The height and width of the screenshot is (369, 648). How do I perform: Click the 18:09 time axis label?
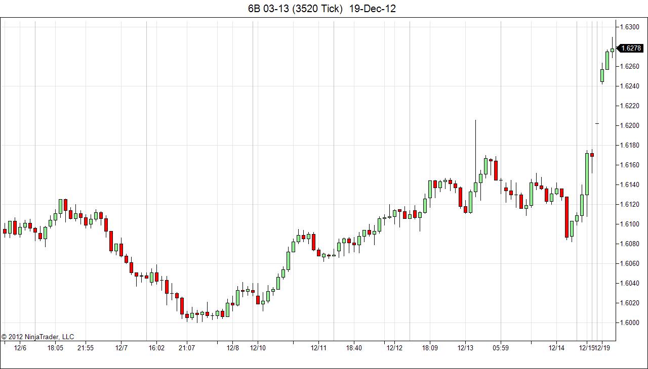tap(430, 348)
